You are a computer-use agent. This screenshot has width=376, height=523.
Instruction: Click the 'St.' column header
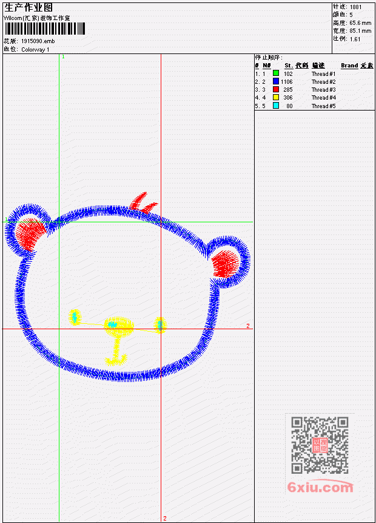tap(289, 66)
